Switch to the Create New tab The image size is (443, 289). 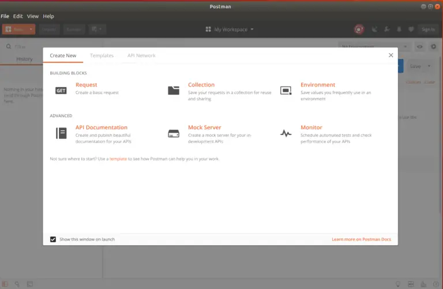(x=63, y=55)
